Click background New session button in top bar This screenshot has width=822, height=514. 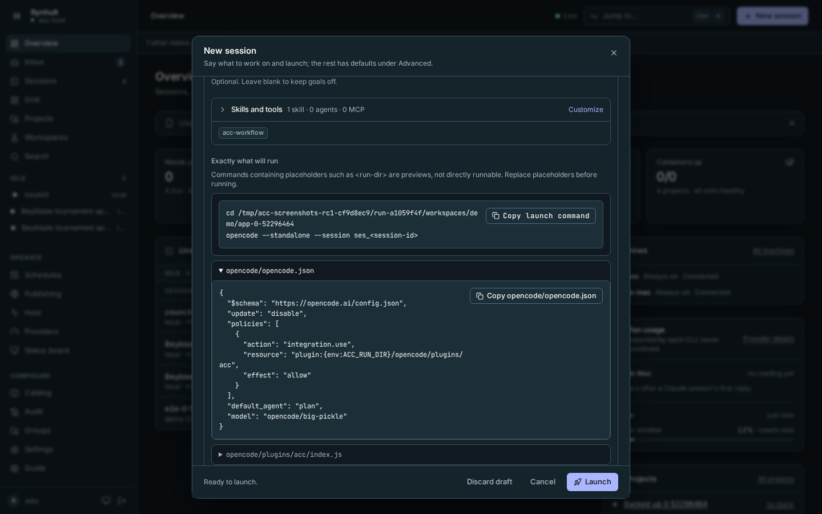(772, 16)
